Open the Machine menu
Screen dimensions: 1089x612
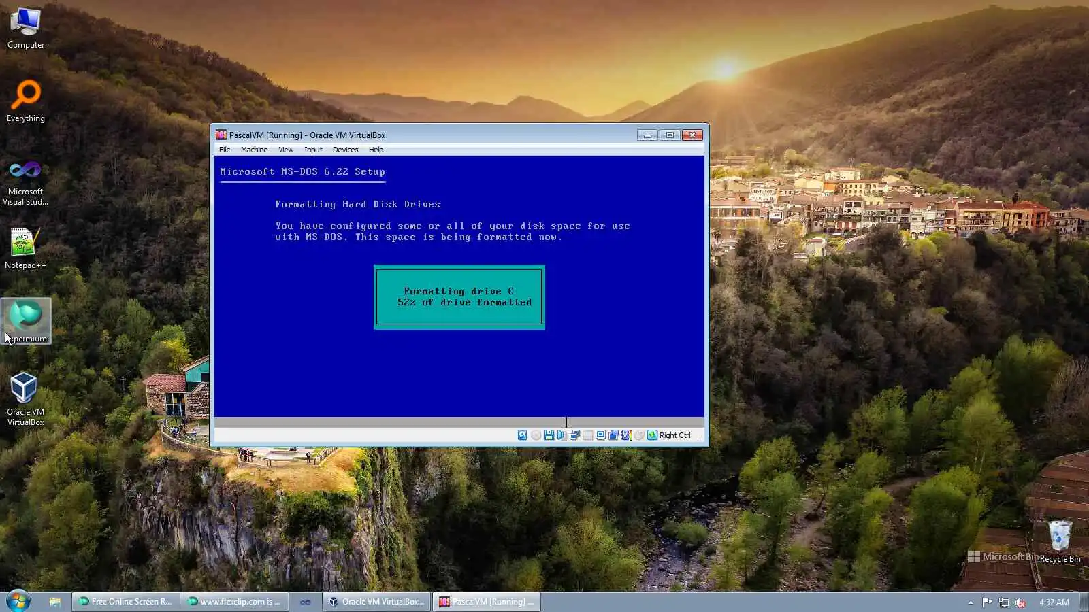(x=254, y=150)
